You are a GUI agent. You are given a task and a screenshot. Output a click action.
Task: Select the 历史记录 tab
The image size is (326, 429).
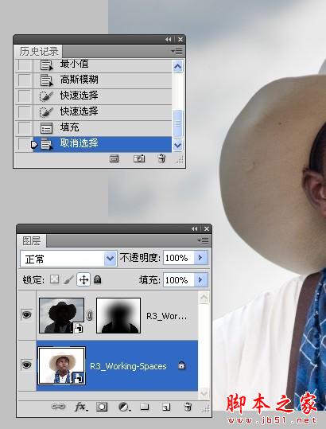pos(39,51)
